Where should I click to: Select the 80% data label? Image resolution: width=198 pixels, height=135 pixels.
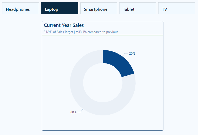pos(73,112)
